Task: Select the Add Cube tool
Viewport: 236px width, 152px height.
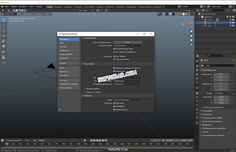Action: point(4,63)
